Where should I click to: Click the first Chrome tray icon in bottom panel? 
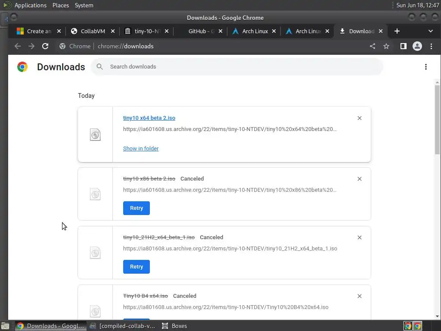(408, 326)
